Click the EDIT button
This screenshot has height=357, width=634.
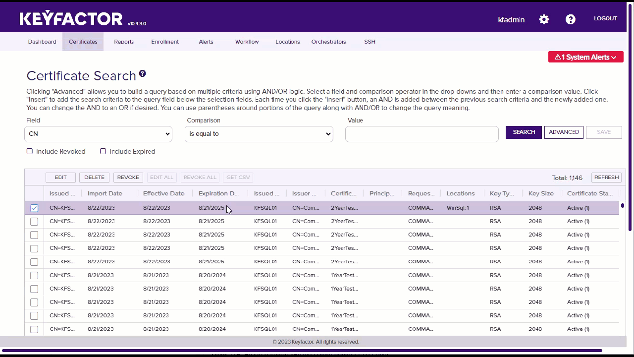(x=60, y=177)
